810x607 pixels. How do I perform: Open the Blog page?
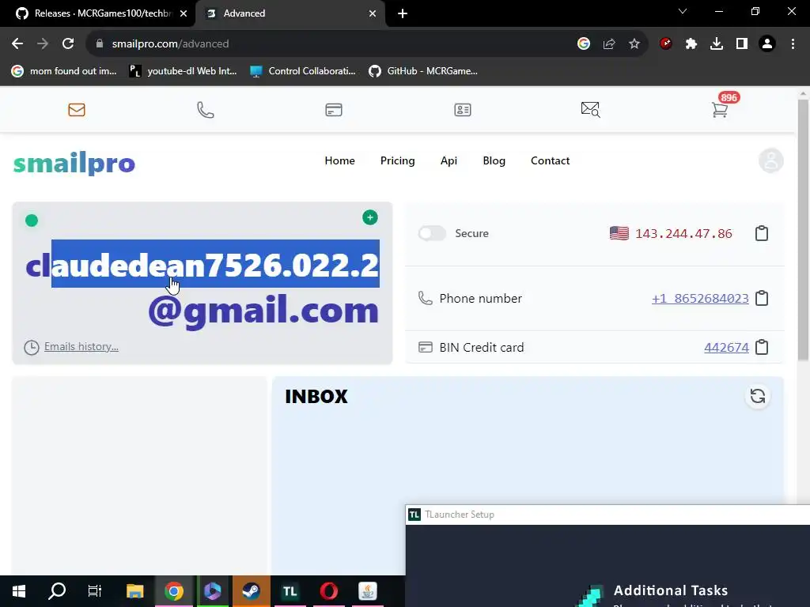[x=494, y=160]
